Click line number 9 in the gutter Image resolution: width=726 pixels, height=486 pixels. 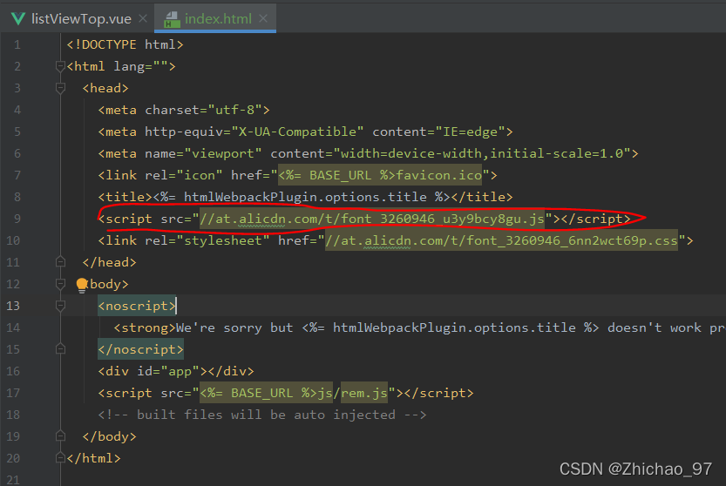point(17,219)
